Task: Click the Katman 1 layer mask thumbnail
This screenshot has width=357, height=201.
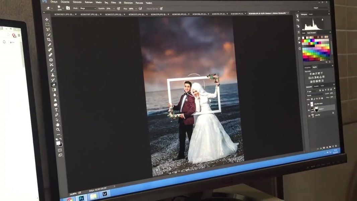Action: click(x=316, y=110)
